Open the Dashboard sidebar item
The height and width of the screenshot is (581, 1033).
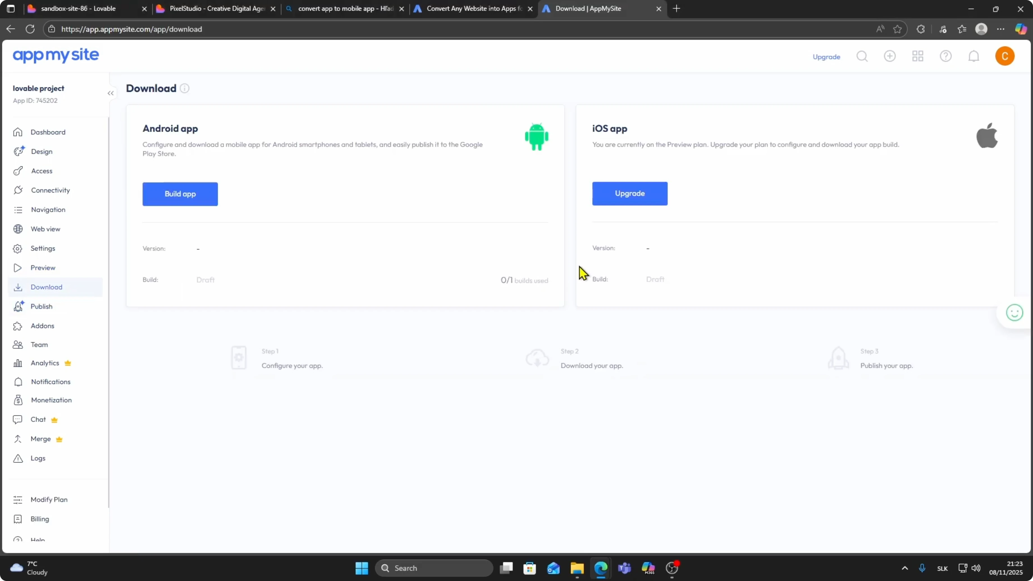(48, 132)
